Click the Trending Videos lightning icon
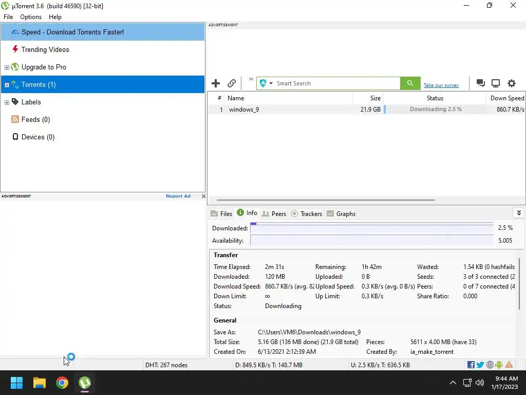Viewport: 526px width, 395px height. 15,49
